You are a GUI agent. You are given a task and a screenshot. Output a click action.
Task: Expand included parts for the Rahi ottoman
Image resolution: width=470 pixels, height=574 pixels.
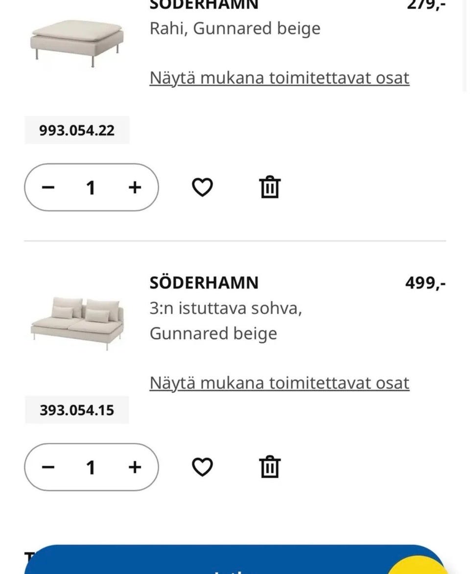(279, 77)
